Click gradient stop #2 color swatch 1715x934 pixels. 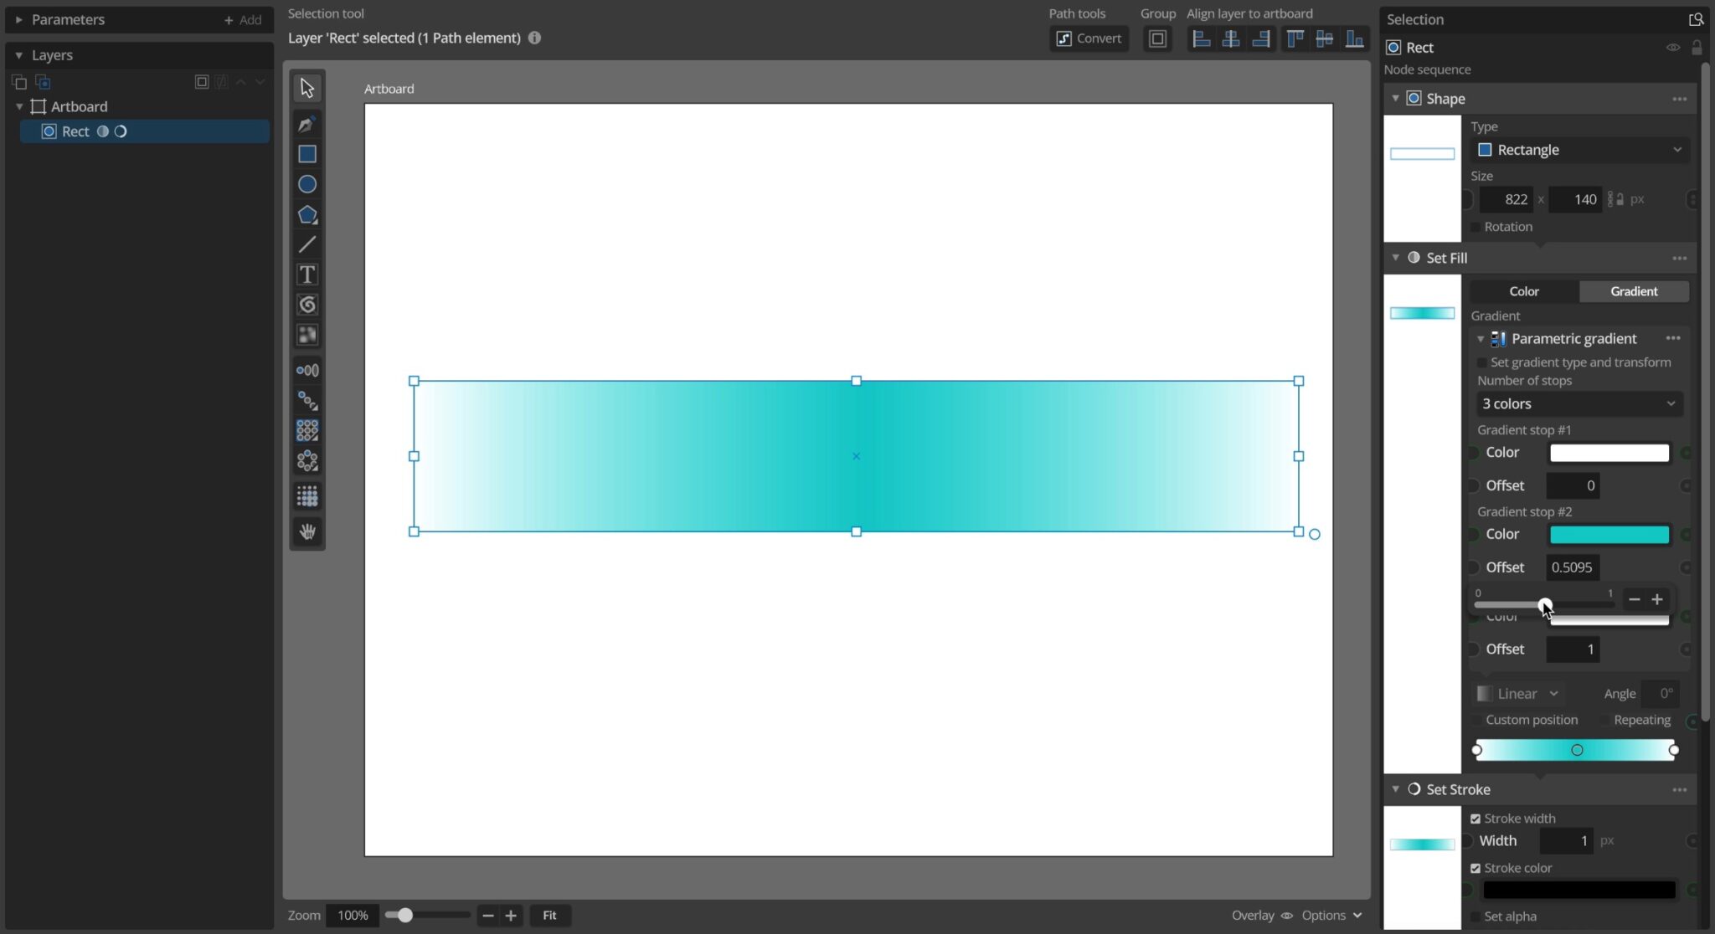1608,534
